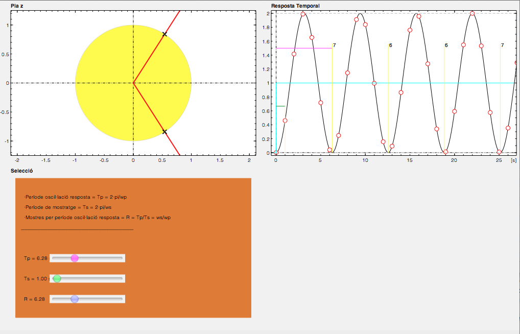
Task: Select the upper pole cross marker in z-plane
Action: 164,34
